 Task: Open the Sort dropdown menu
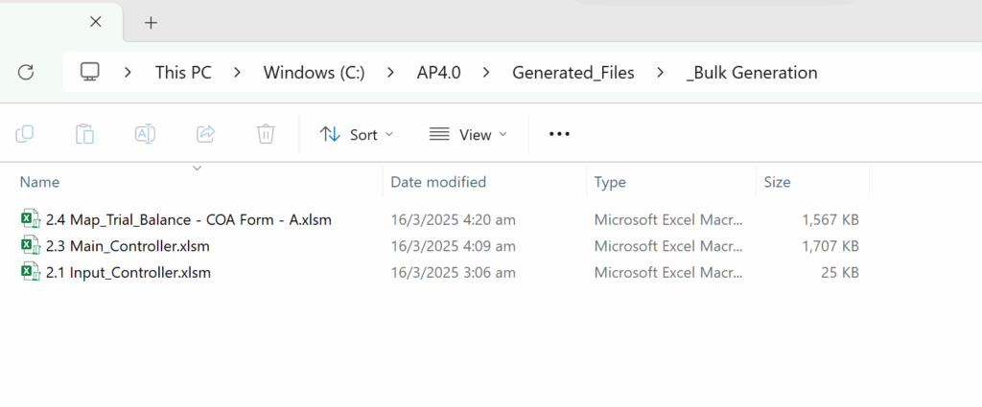click(x=356, y=135)
